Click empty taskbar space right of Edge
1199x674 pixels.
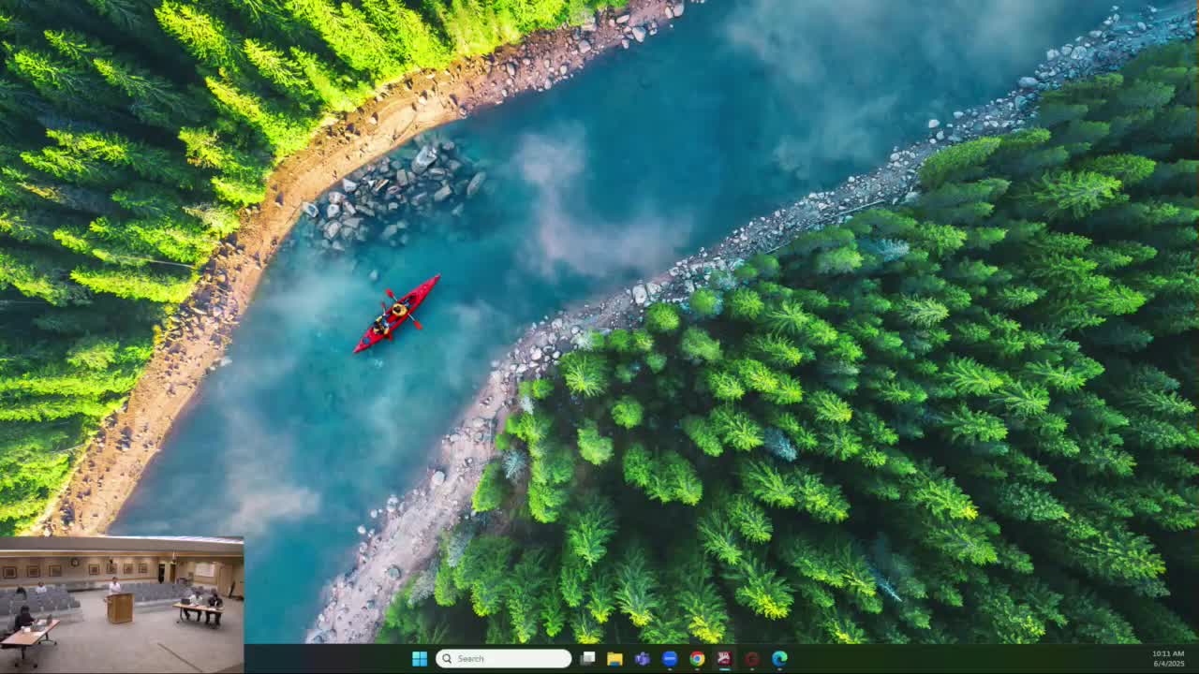(937, 658)
